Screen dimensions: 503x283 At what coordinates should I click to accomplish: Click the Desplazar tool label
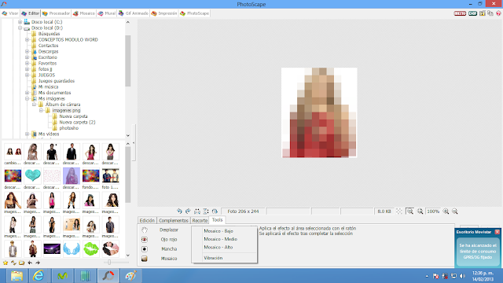(x=169, y=230)
